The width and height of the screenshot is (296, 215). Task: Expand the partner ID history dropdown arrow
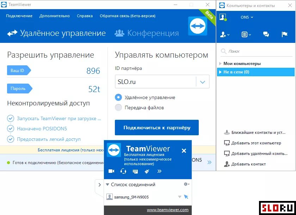[203, 82]
